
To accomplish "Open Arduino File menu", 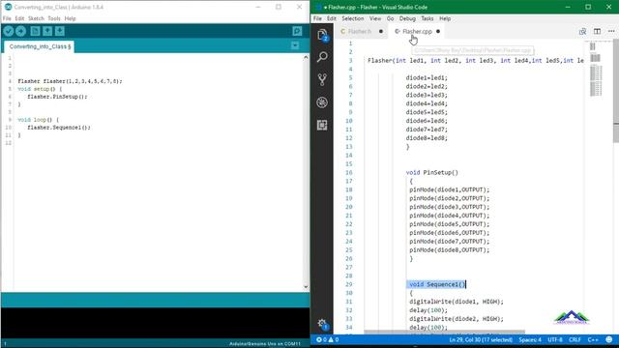I will pyautogui.click(x=7, y=18).
